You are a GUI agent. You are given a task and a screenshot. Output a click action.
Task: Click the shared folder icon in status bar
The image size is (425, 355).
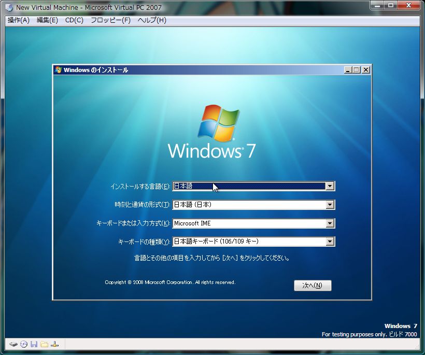tap(44, 345)
